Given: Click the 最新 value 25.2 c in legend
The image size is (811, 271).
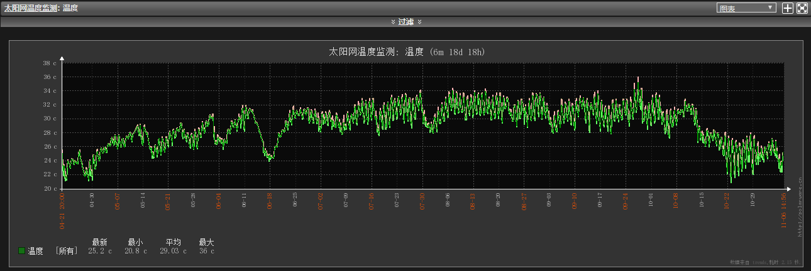Looking at the screenshot, I should (x=100, y=251).
